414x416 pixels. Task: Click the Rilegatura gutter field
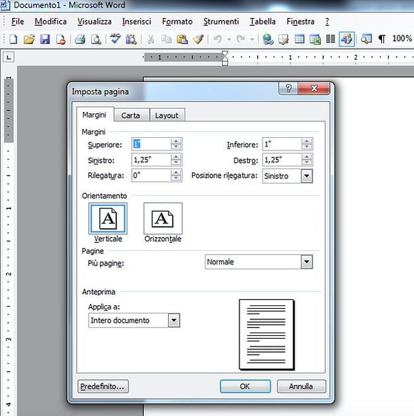click(x=151, y=175)
